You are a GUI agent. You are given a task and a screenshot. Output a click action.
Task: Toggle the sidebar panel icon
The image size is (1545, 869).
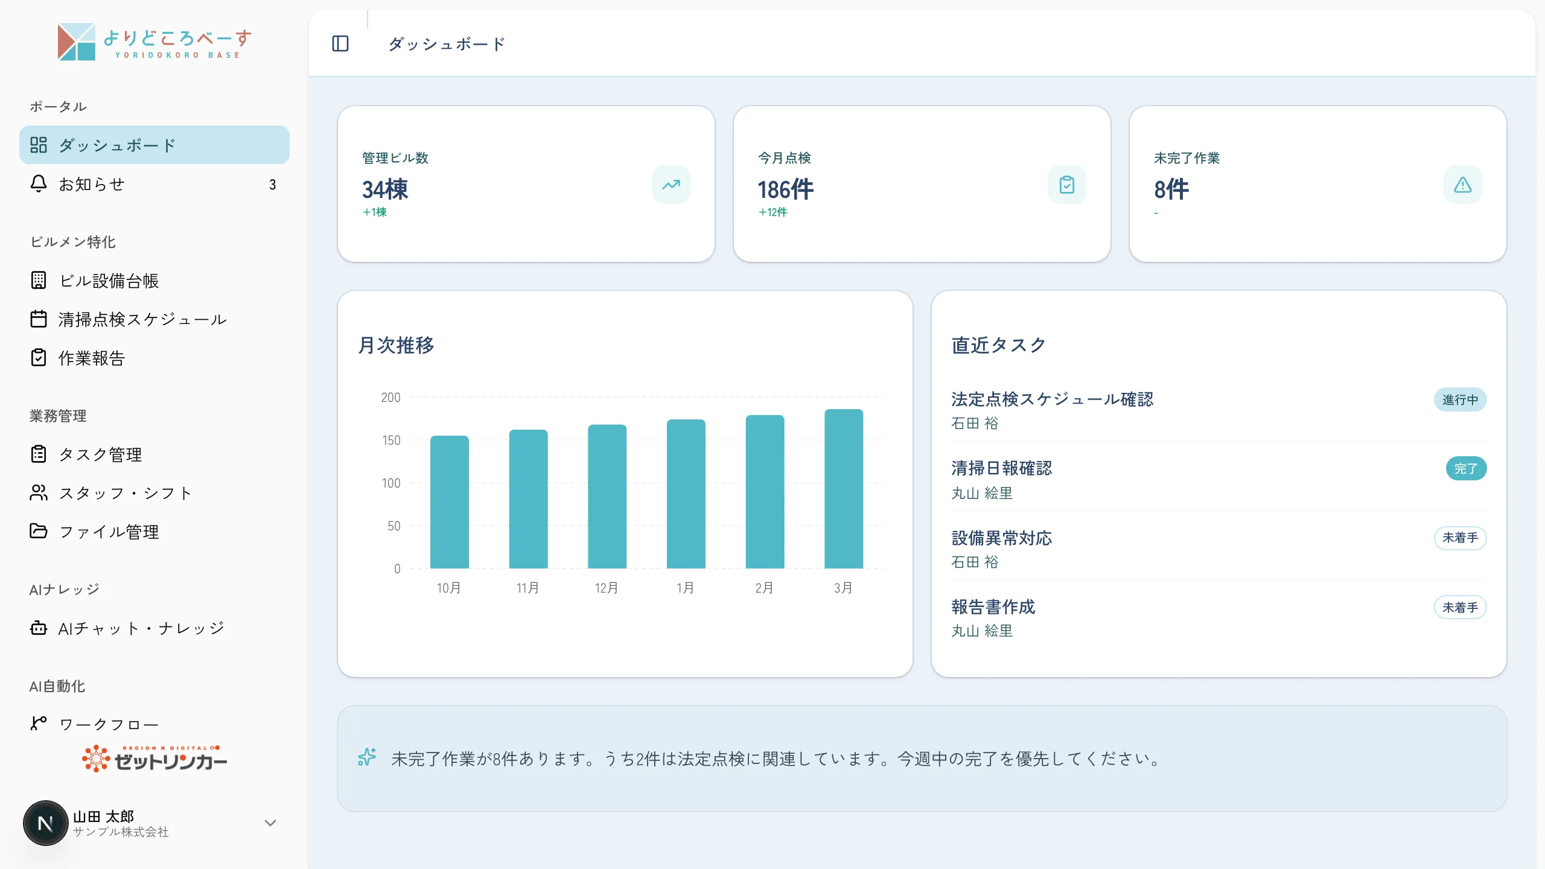(x=340, y=43)
